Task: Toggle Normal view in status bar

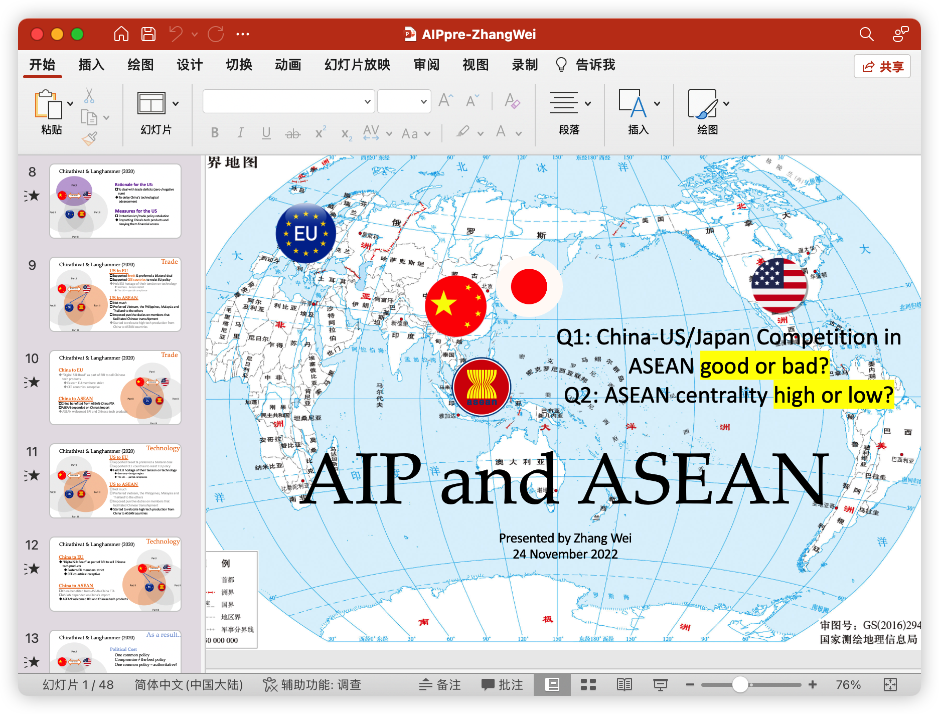Action: click(552, 684)
